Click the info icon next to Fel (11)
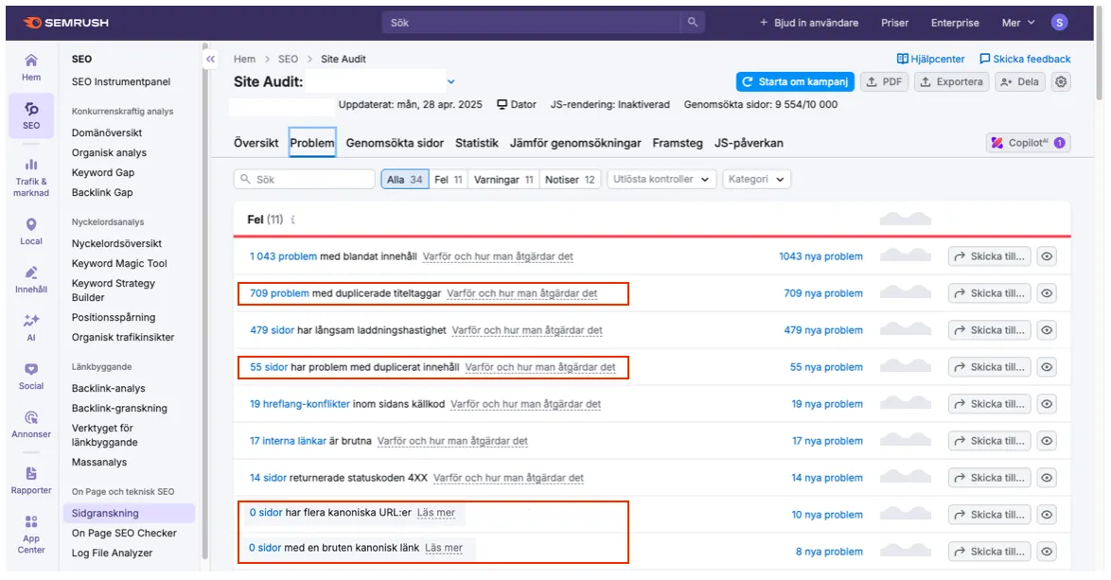 pyautogui.click(x=292, y=220)
